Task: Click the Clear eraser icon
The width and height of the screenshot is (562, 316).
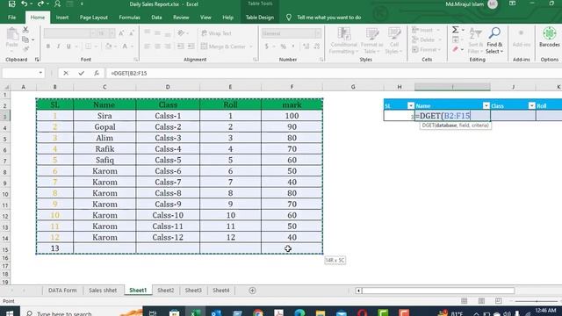Action: 455,49
